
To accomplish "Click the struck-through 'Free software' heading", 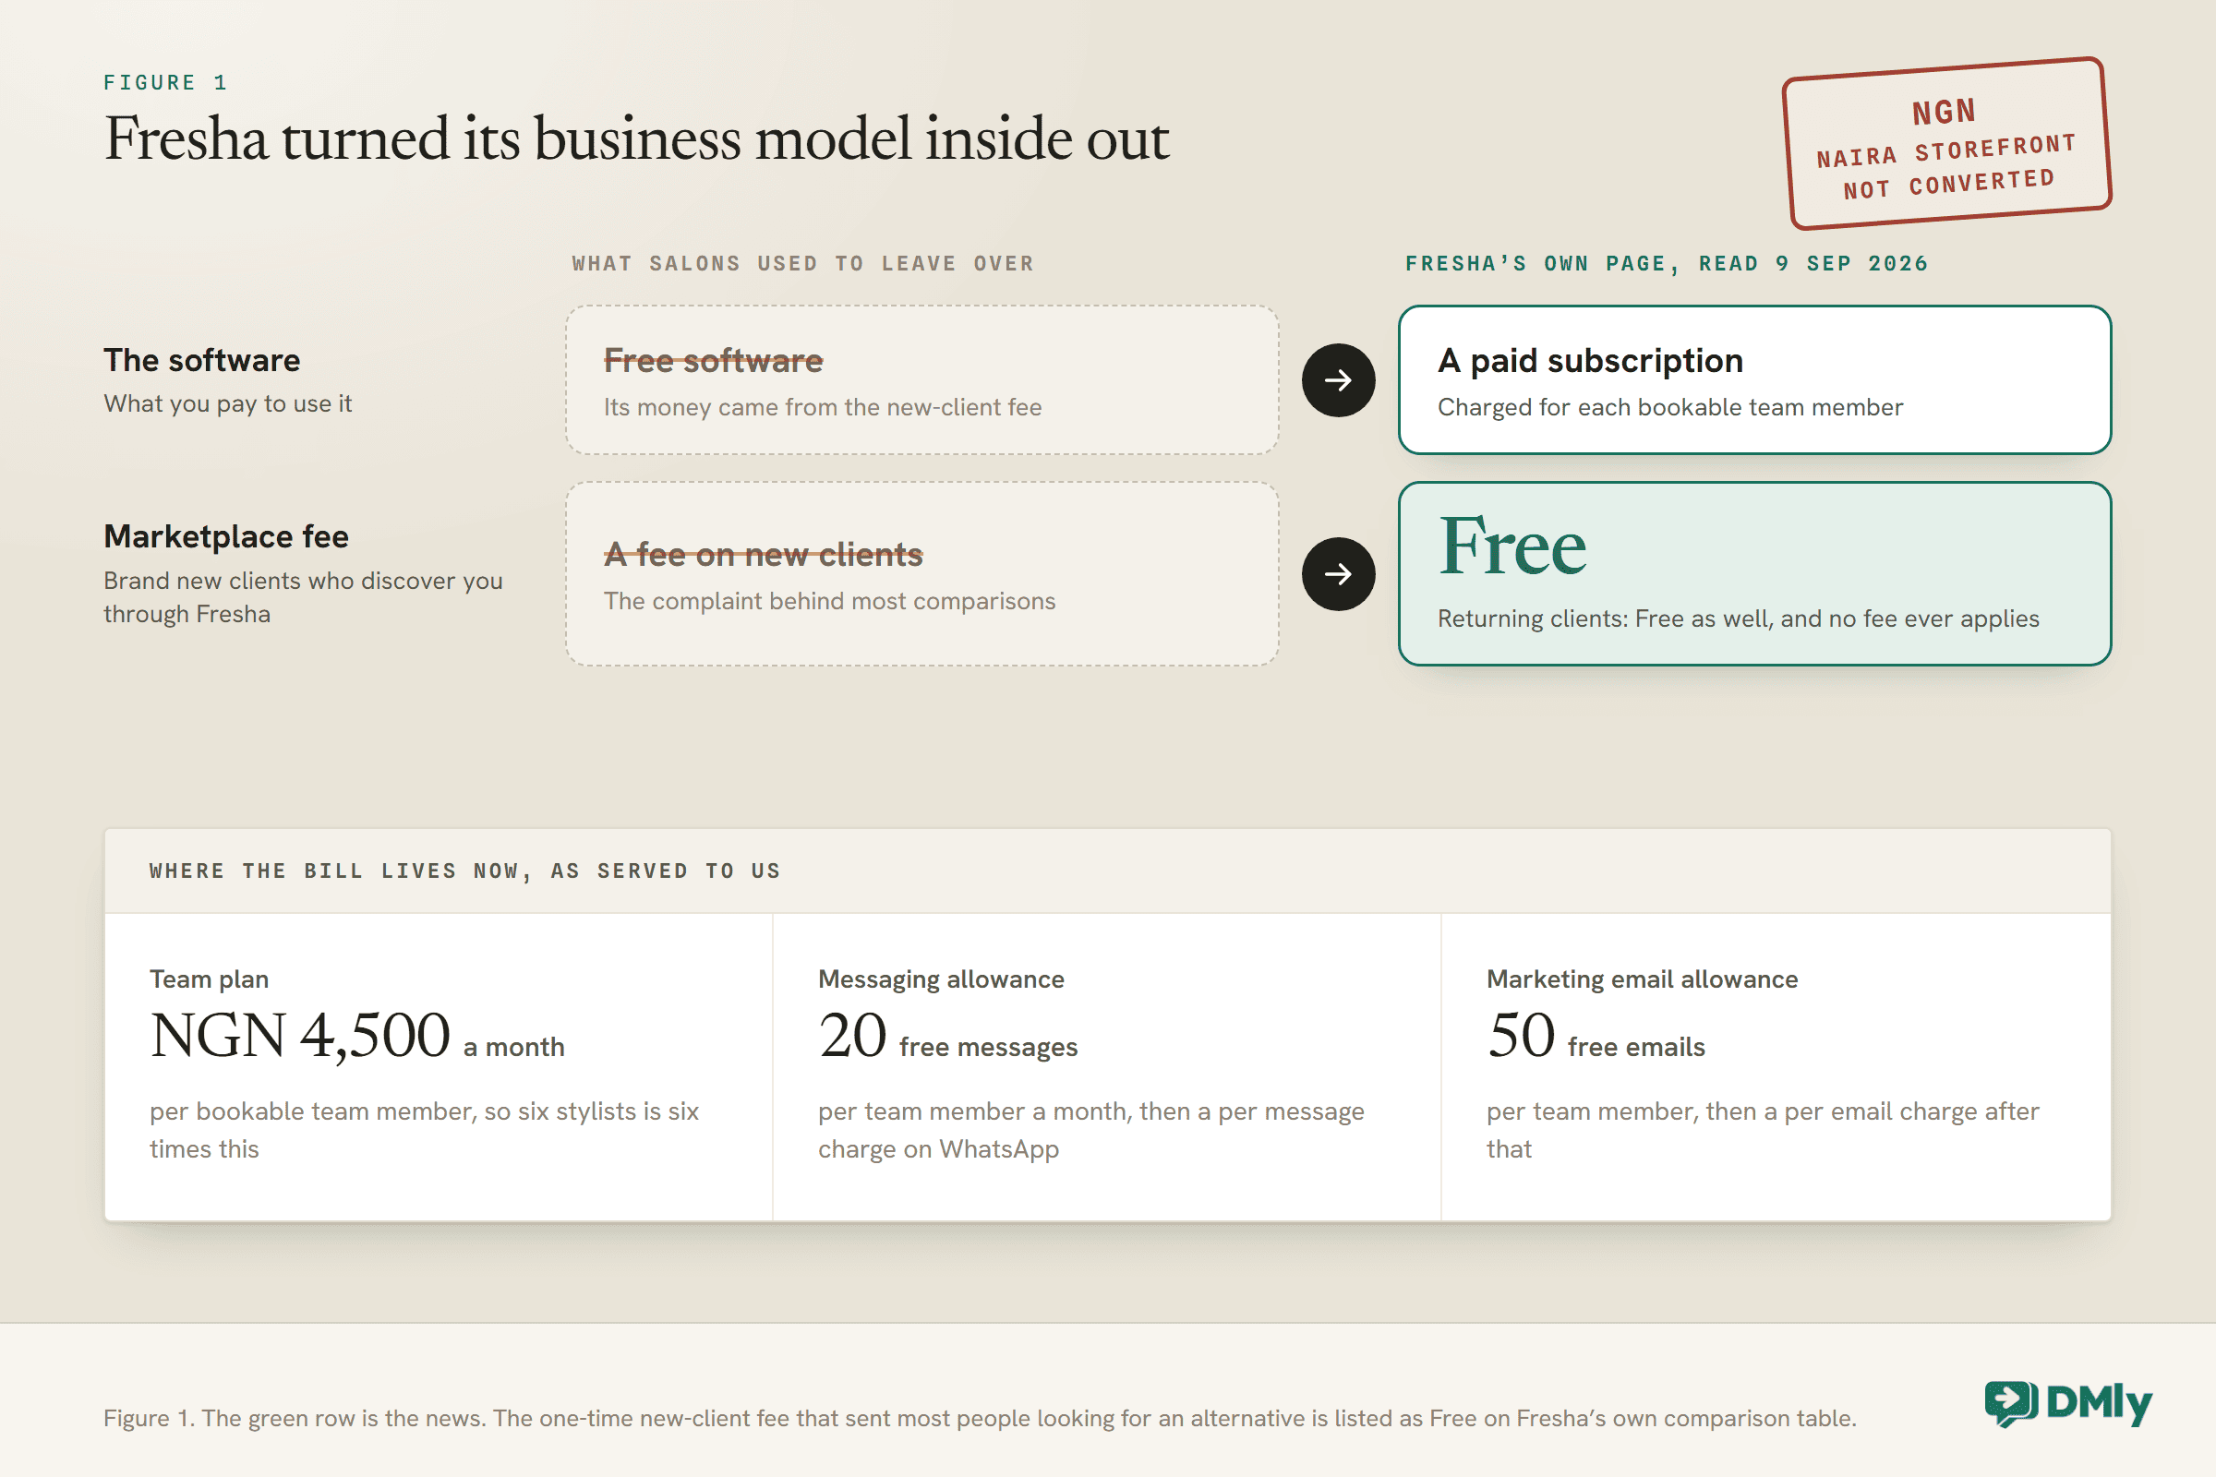I will click(x=713, y=361).
